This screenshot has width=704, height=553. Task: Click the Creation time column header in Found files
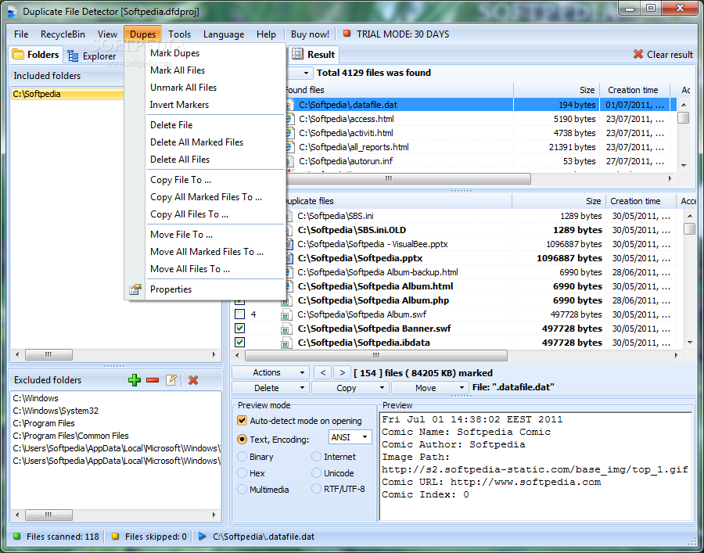pyautogui.click(x=634, y=90)
